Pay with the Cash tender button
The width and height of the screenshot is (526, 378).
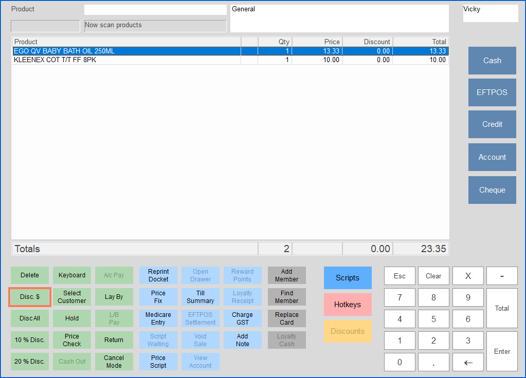click(492, 61)
